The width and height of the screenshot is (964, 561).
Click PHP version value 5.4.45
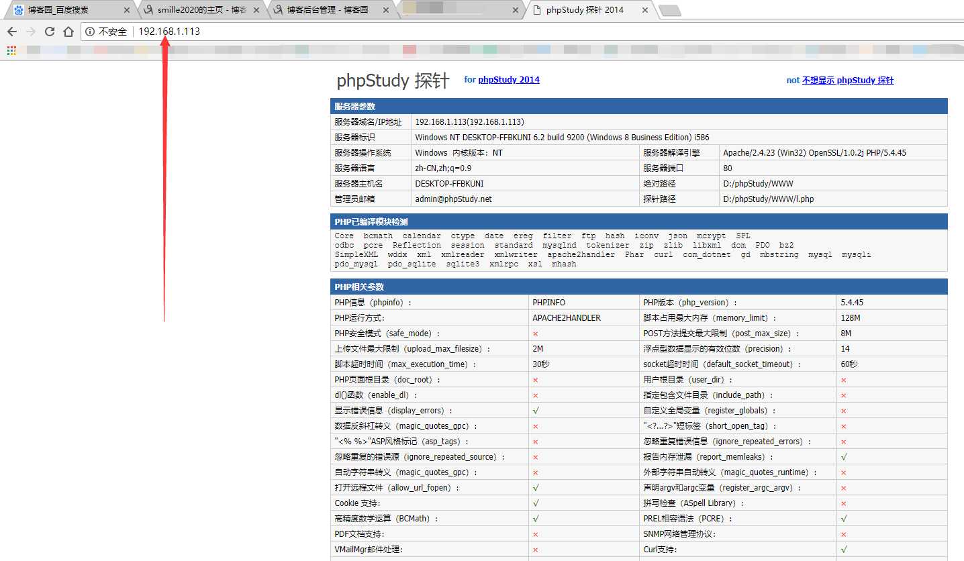pos(852,303)
